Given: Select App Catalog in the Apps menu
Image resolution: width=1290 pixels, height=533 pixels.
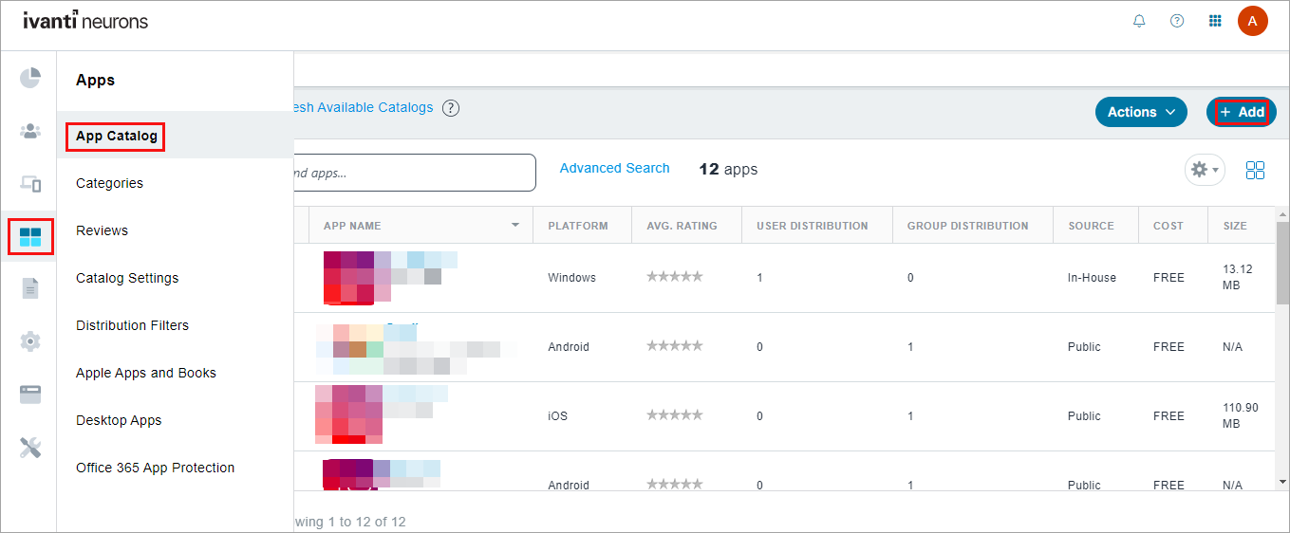Looking at the screenshot, I should pyautogui.click(x=116, y=137).
